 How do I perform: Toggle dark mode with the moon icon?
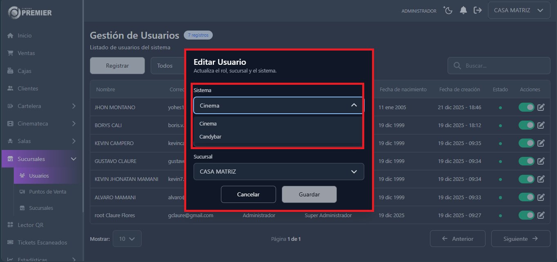pos(448,11)
